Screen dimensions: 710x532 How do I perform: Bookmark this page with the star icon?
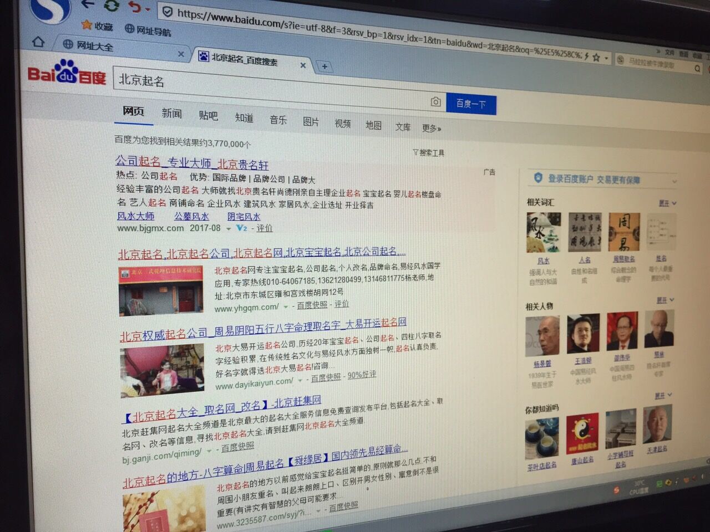(596, 57)
